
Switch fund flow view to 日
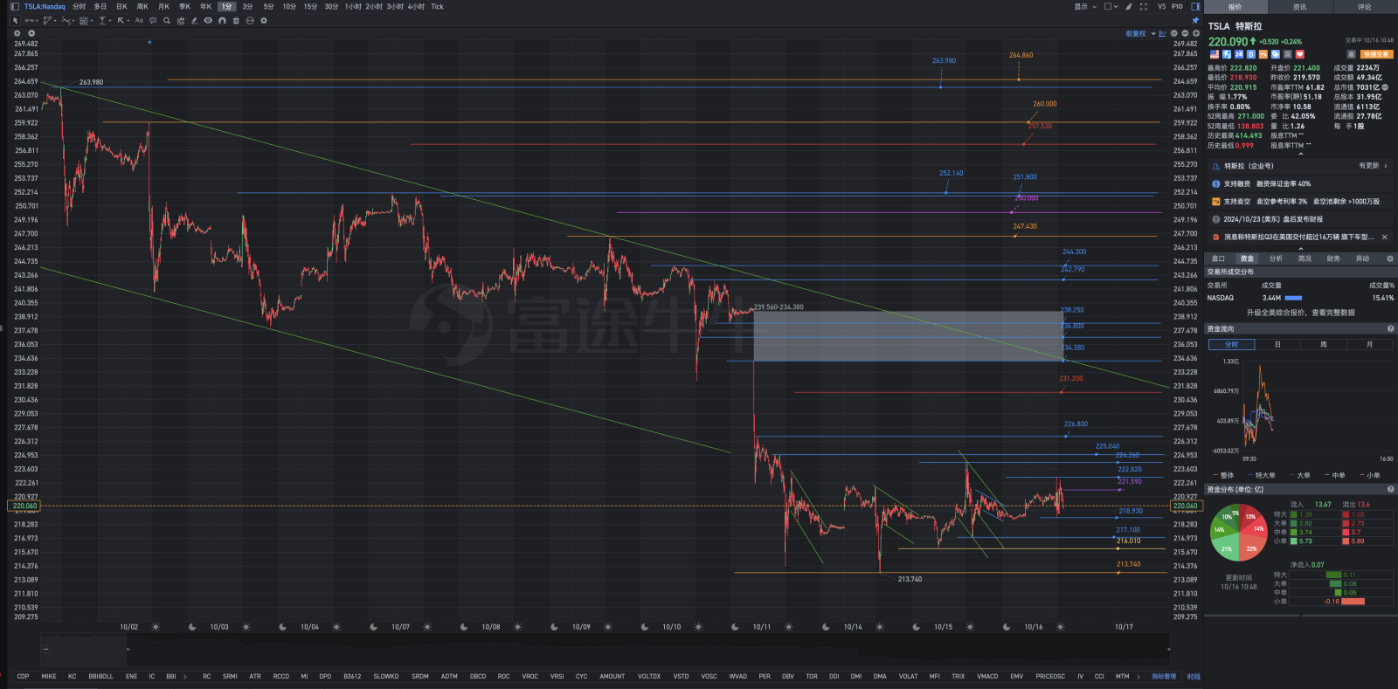click(1277, 344)
